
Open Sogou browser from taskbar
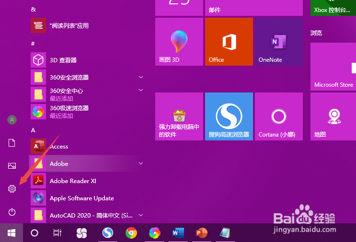pyautogui.click(x=108, y=233)
